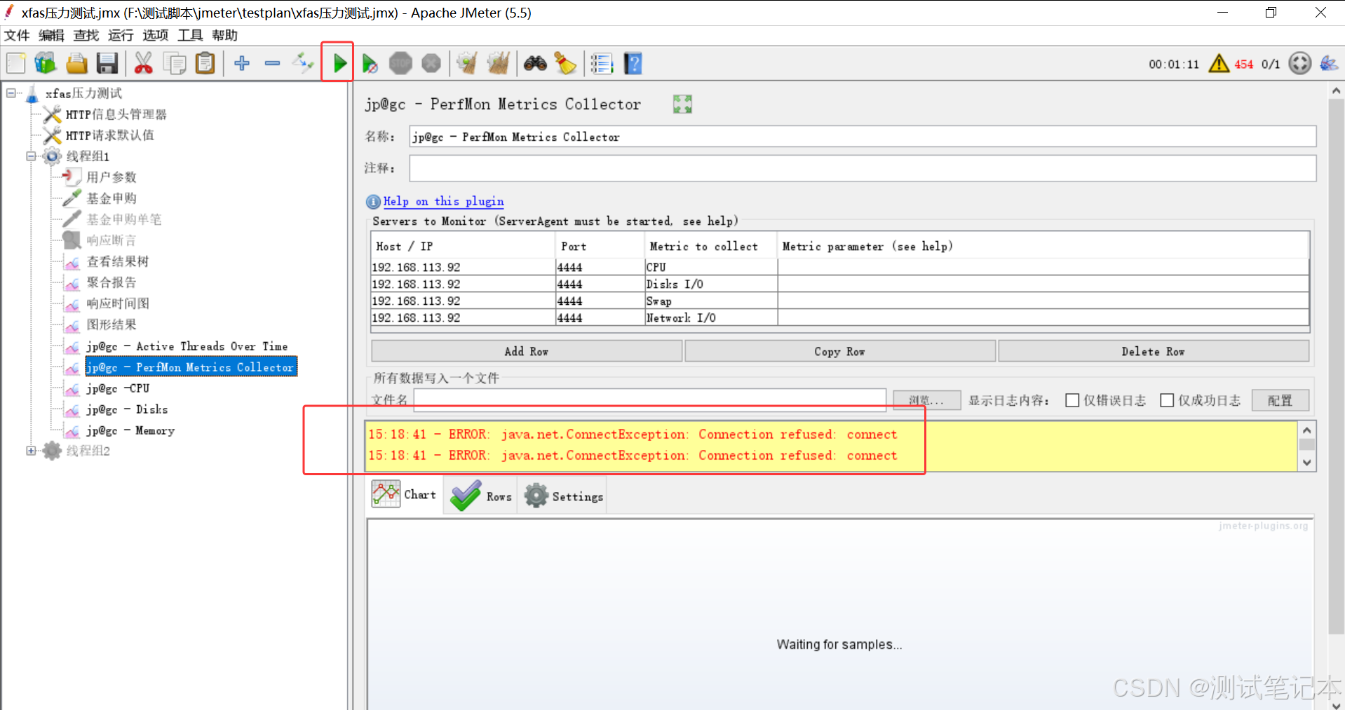Viewport: 1345px width, 710px height.
Task: Click the 配置 configure button
Action: point(1280,400)
